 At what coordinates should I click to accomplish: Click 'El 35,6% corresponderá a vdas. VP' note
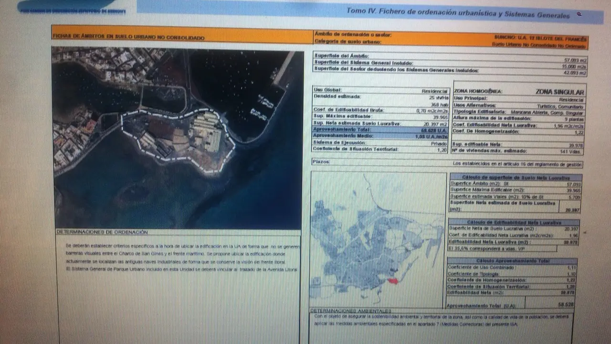pos(502,249)
